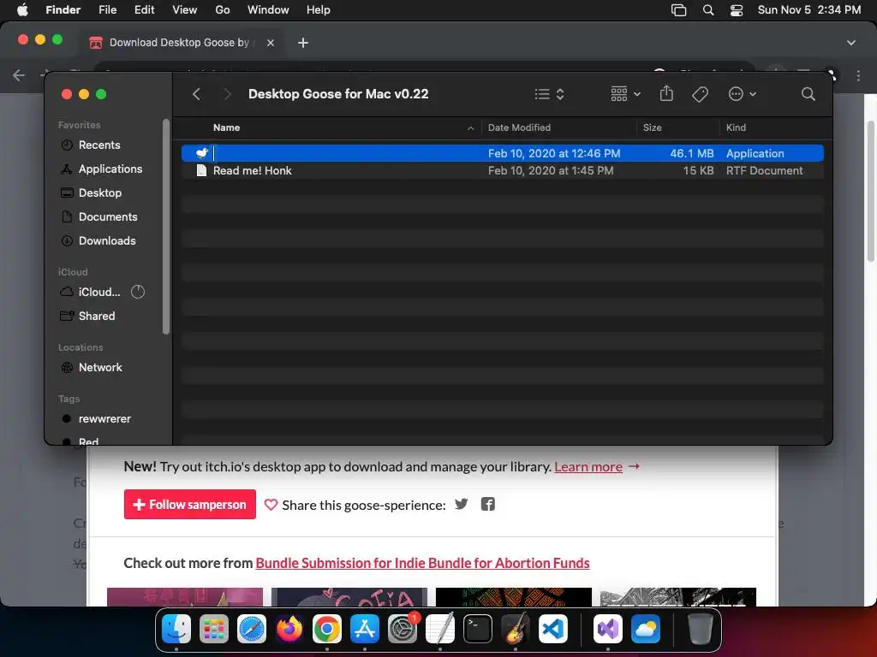This screenshot has height=657, width=877.
Task: Click the Finder search magnifier
Action: click(x=808, y=94)
